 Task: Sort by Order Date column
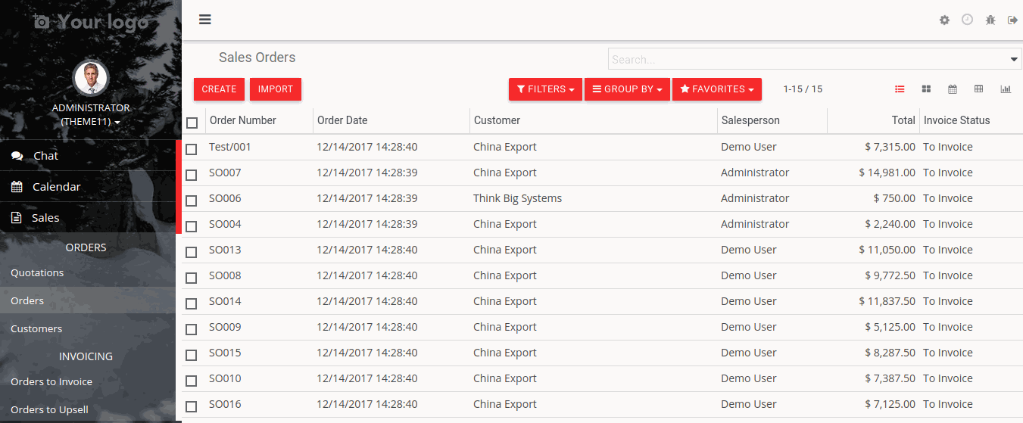[391, 120]
